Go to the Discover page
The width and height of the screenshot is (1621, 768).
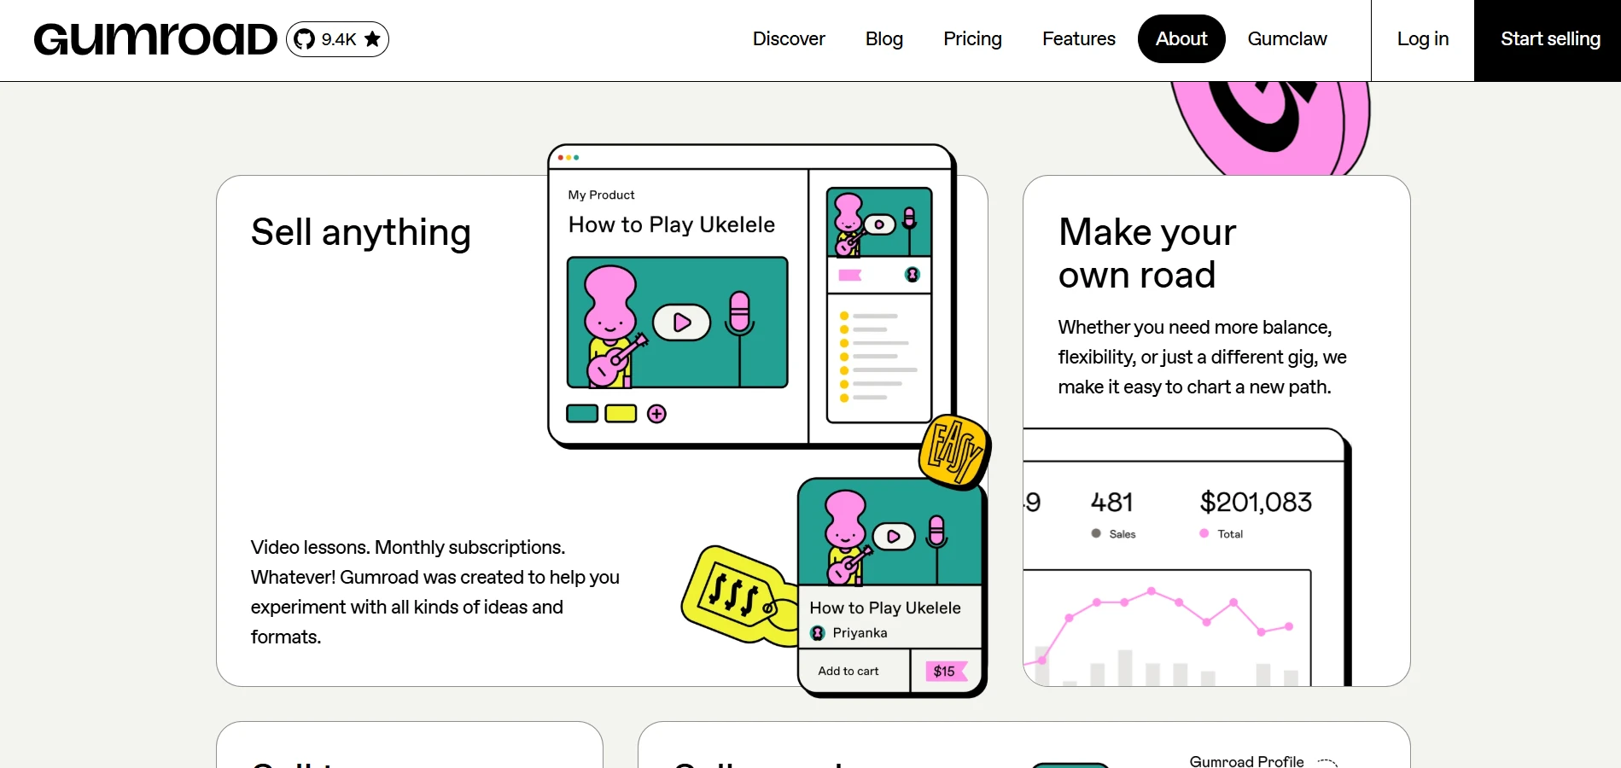789,39
